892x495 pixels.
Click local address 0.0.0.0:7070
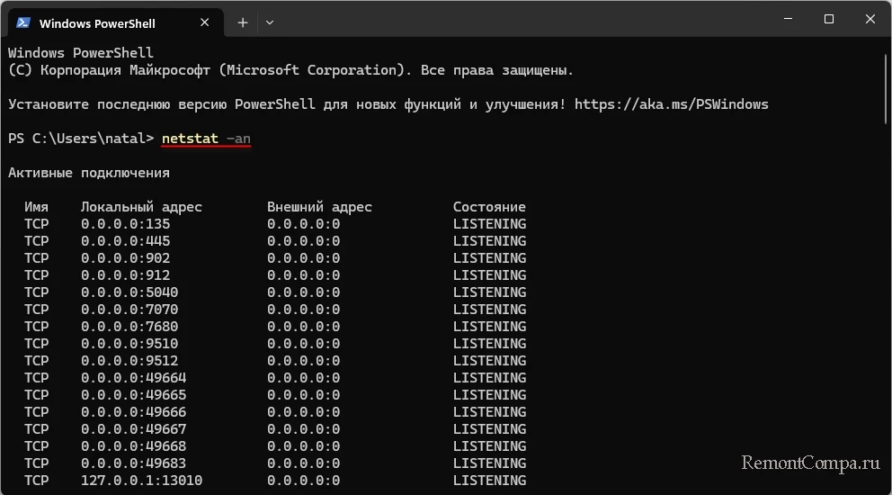click(x=129, y=310)
